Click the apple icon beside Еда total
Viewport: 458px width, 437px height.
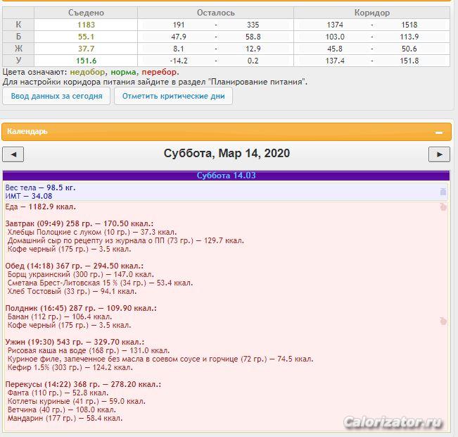[x=443, y=207]
